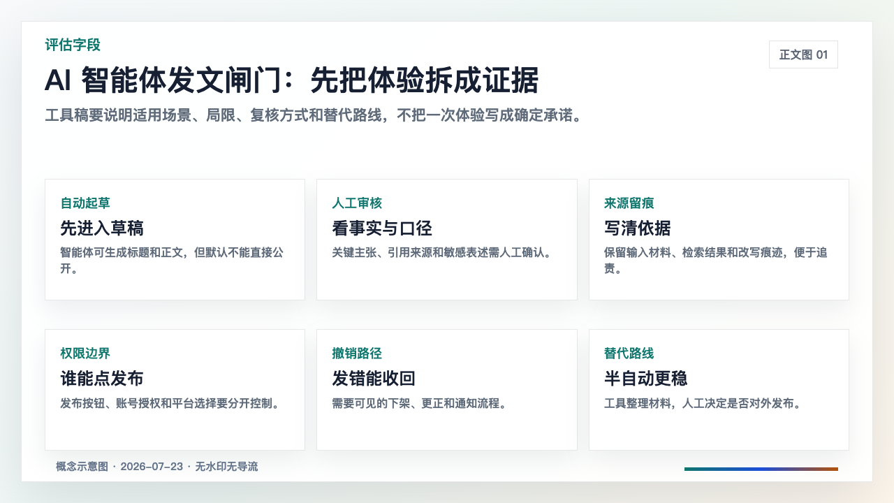Click the description 发布按钮、账号授权
This screenshot has width=894, height=503.
[x=170, y=403]
